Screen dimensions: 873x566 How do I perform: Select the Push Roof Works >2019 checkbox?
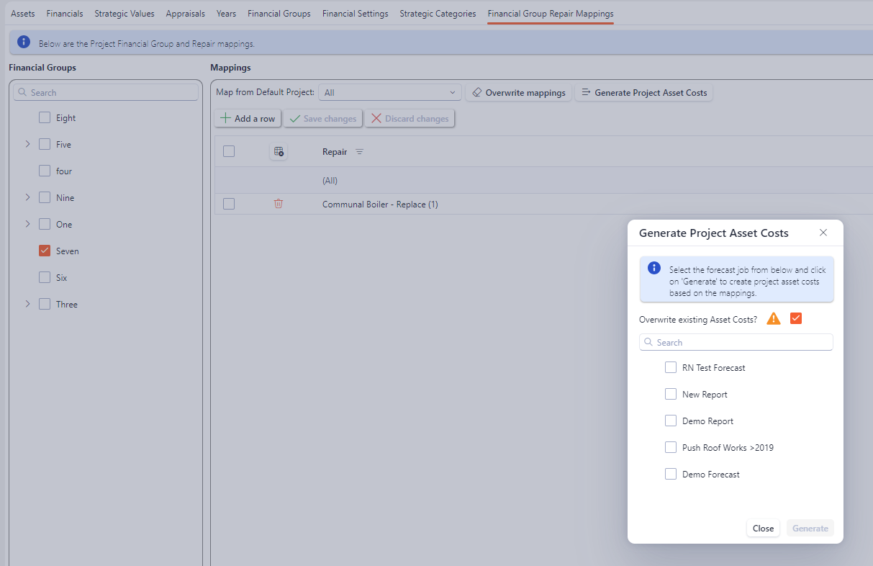click(x=671, y=447)
